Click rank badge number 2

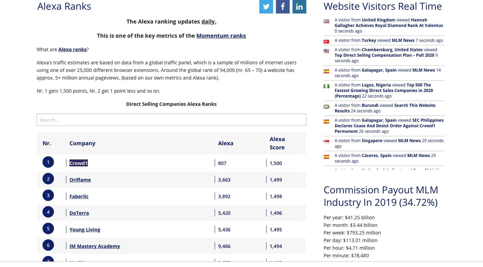[48, 179]
